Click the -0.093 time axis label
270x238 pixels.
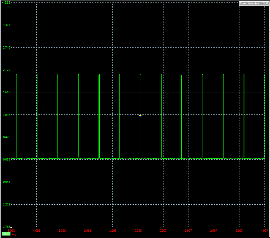tap(138, 231)
